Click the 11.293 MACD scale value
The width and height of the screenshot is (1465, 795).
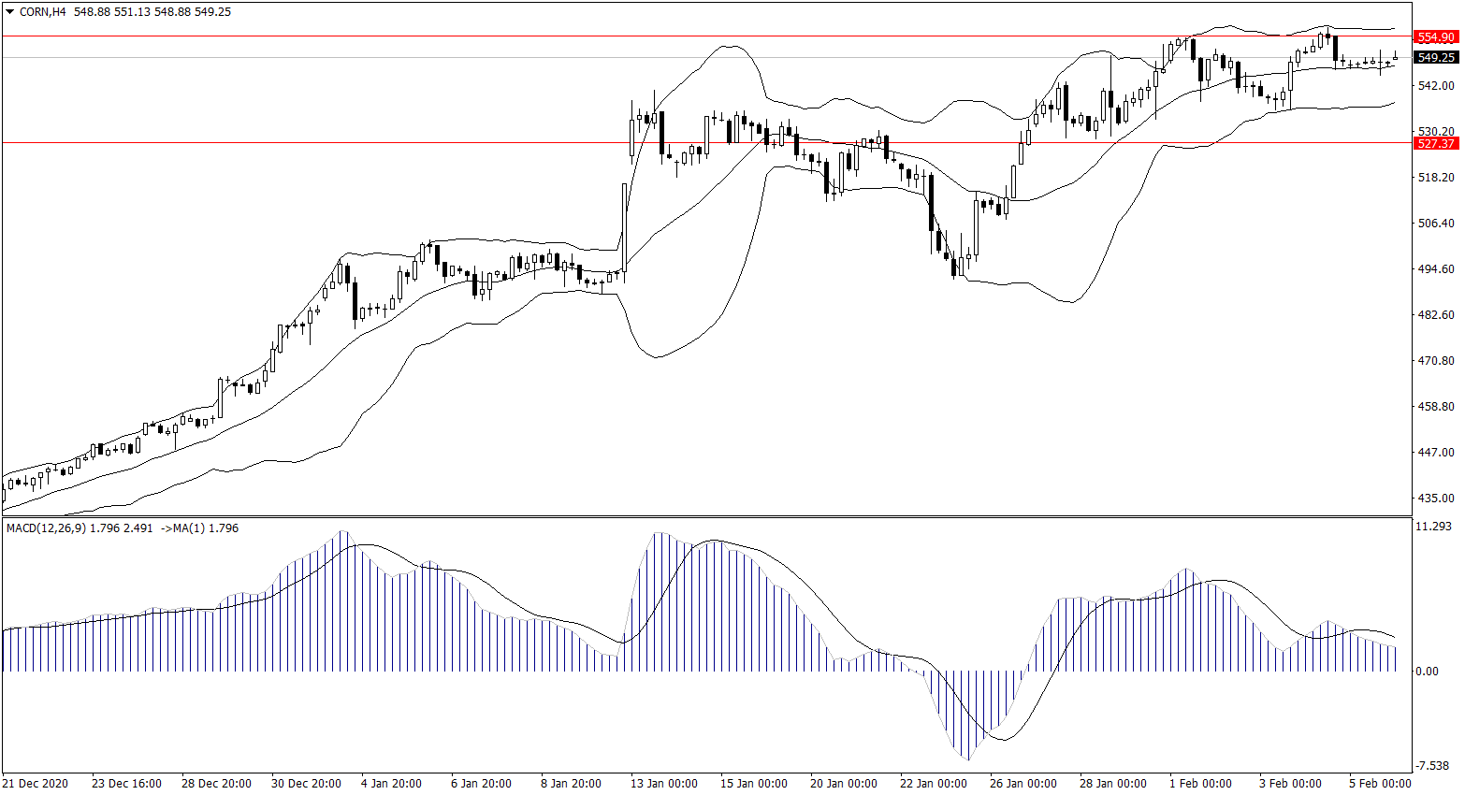(x=1434, y=527)
